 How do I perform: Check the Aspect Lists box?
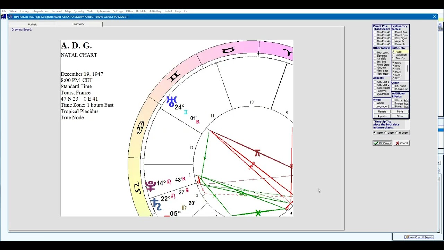375,88
